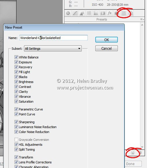147x168 pixels.
Task: Confirm the preset with OK
Action: click(x=107, y=40)
